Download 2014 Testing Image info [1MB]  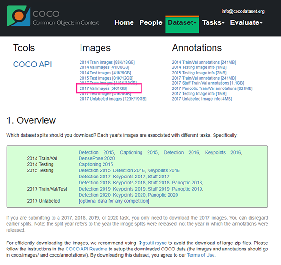[x=200, y=67]
